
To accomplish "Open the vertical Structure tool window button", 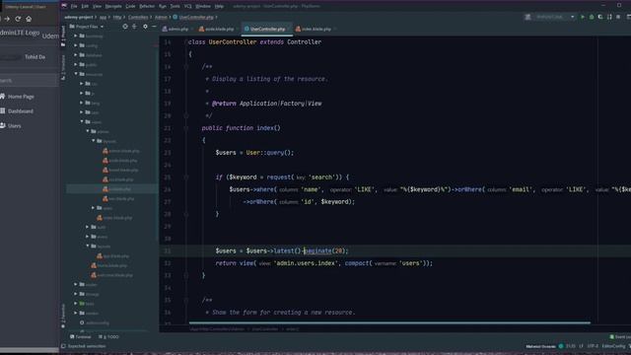I will point(63,67).
